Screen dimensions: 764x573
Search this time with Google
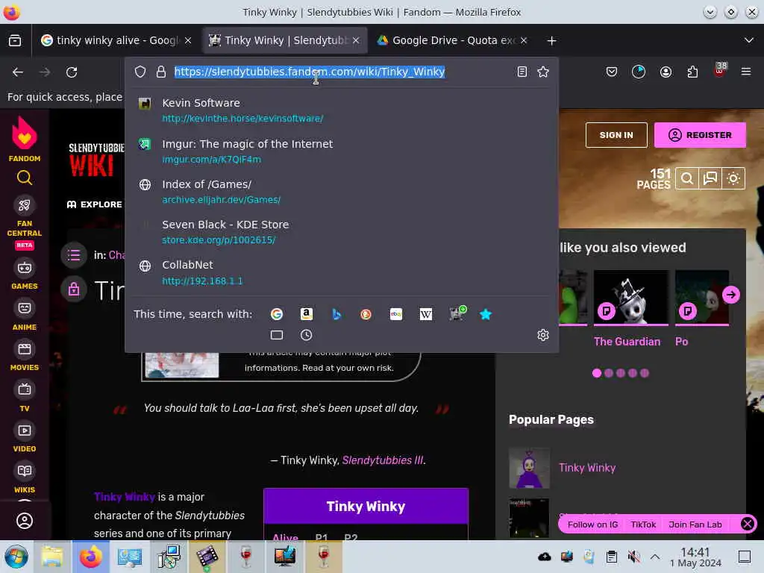pyautogui.click(x=277, y=314)
